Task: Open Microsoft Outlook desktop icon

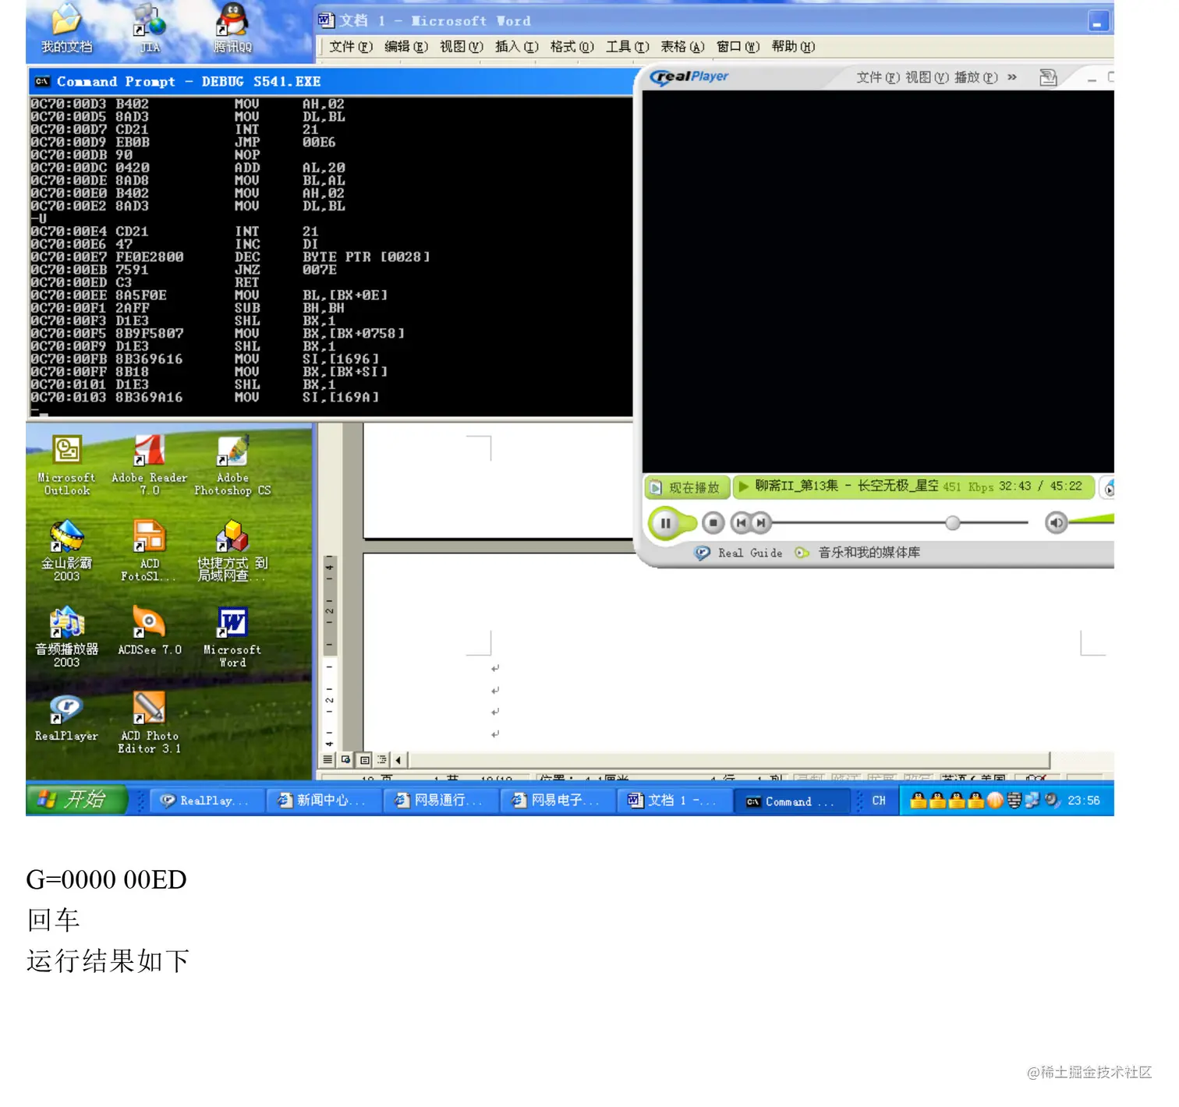Action: coord(66,466)
